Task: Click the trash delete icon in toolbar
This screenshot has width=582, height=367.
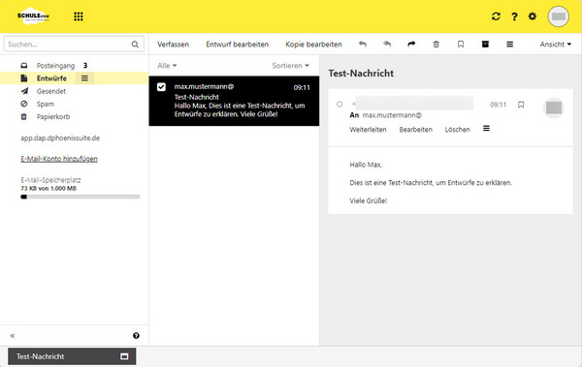Action: [x=436, y=45]
